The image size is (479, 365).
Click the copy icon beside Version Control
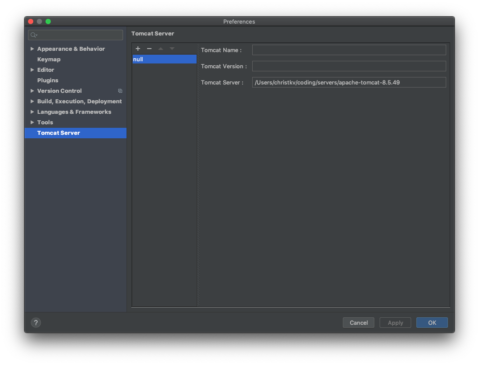[x=120, y=91]
